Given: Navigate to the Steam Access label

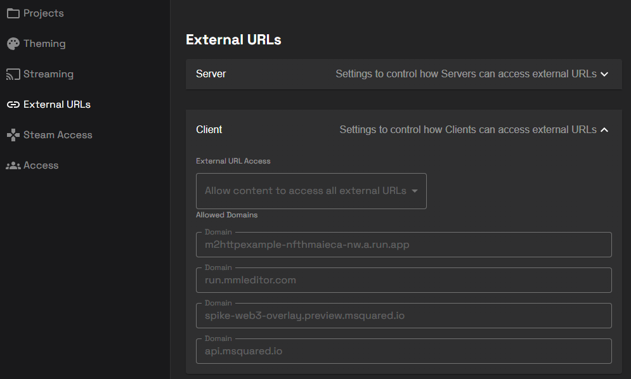Looking at the screenshot, I should point(58,135).
